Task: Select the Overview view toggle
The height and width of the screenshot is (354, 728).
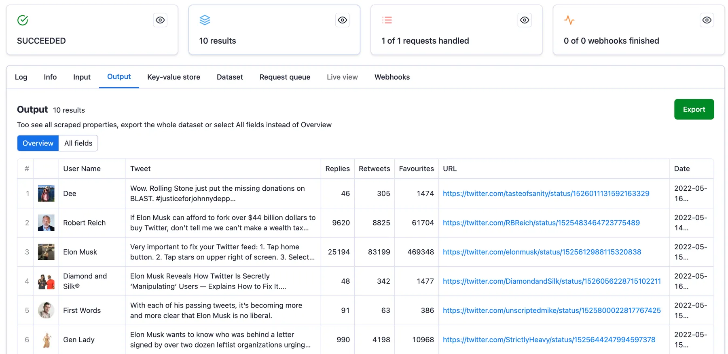Action: (38, 143)
